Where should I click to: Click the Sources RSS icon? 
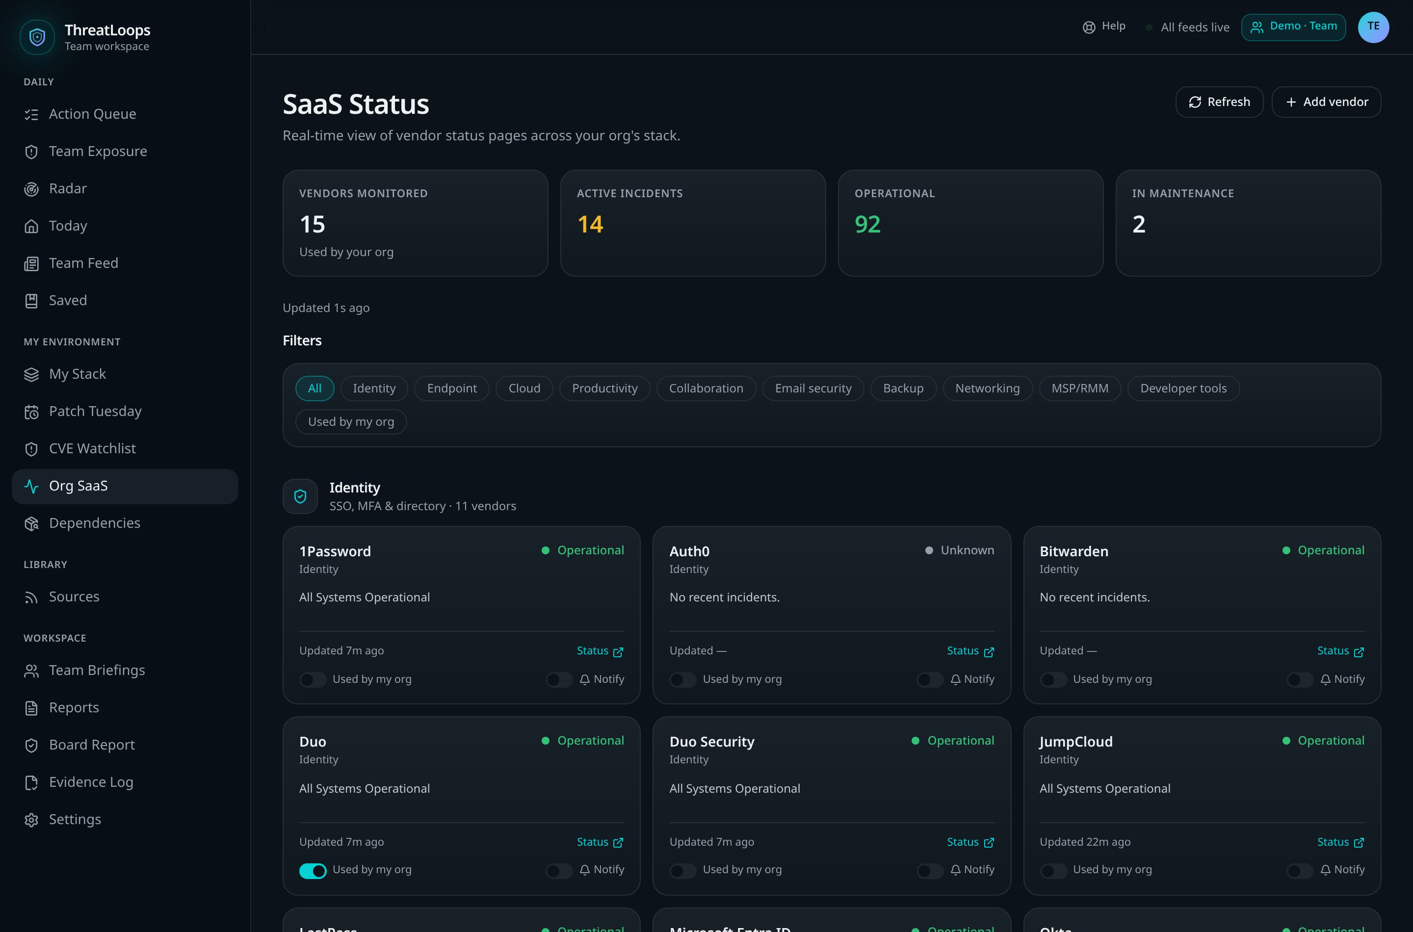tap(31, 597)
